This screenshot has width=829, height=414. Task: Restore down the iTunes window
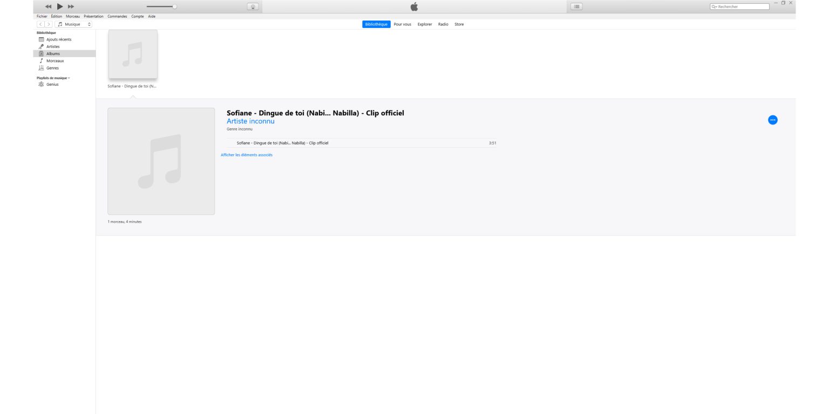click(x=783, y=3)
